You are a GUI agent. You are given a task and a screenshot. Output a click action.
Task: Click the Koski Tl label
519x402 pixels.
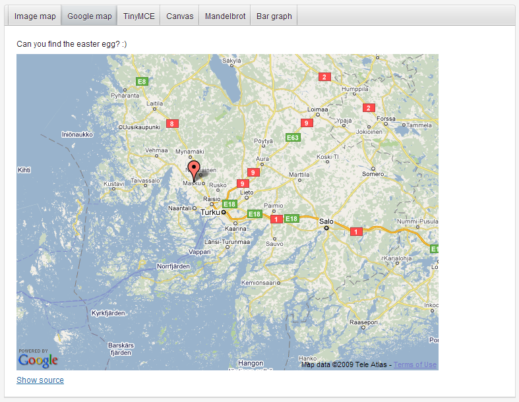tap(327, 156)
